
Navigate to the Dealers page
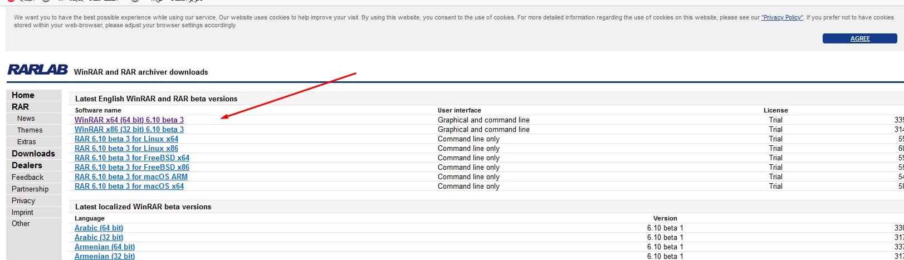[x=27, y=165]
